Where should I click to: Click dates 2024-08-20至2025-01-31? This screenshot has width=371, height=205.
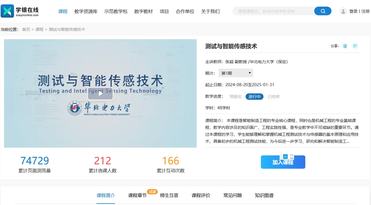(250, 85)
